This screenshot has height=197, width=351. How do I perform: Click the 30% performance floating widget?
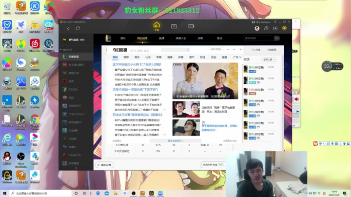[332, 66]
